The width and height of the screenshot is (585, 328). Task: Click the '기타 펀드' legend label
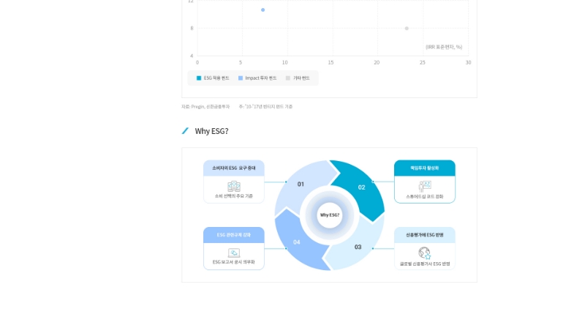[x=301, y=78]
